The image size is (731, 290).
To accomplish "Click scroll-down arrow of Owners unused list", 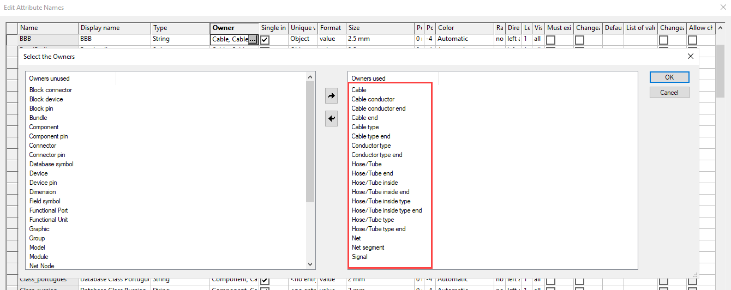I will coord(310,264).
